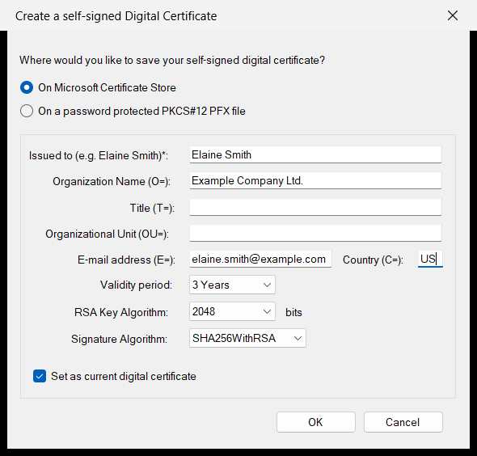Viewport: 477px width, 456px height.
Task: Click the 'bits' text next to 2048
Action: coord(293,312)
